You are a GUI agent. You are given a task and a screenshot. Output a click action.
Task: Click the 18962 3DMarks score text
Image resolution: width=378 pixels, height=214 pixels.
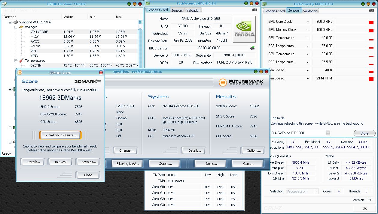[x=60, y=98]
